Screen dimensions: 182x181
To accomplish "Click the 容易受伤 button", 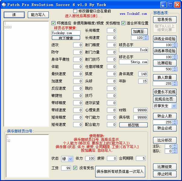I will click(165, 20).
